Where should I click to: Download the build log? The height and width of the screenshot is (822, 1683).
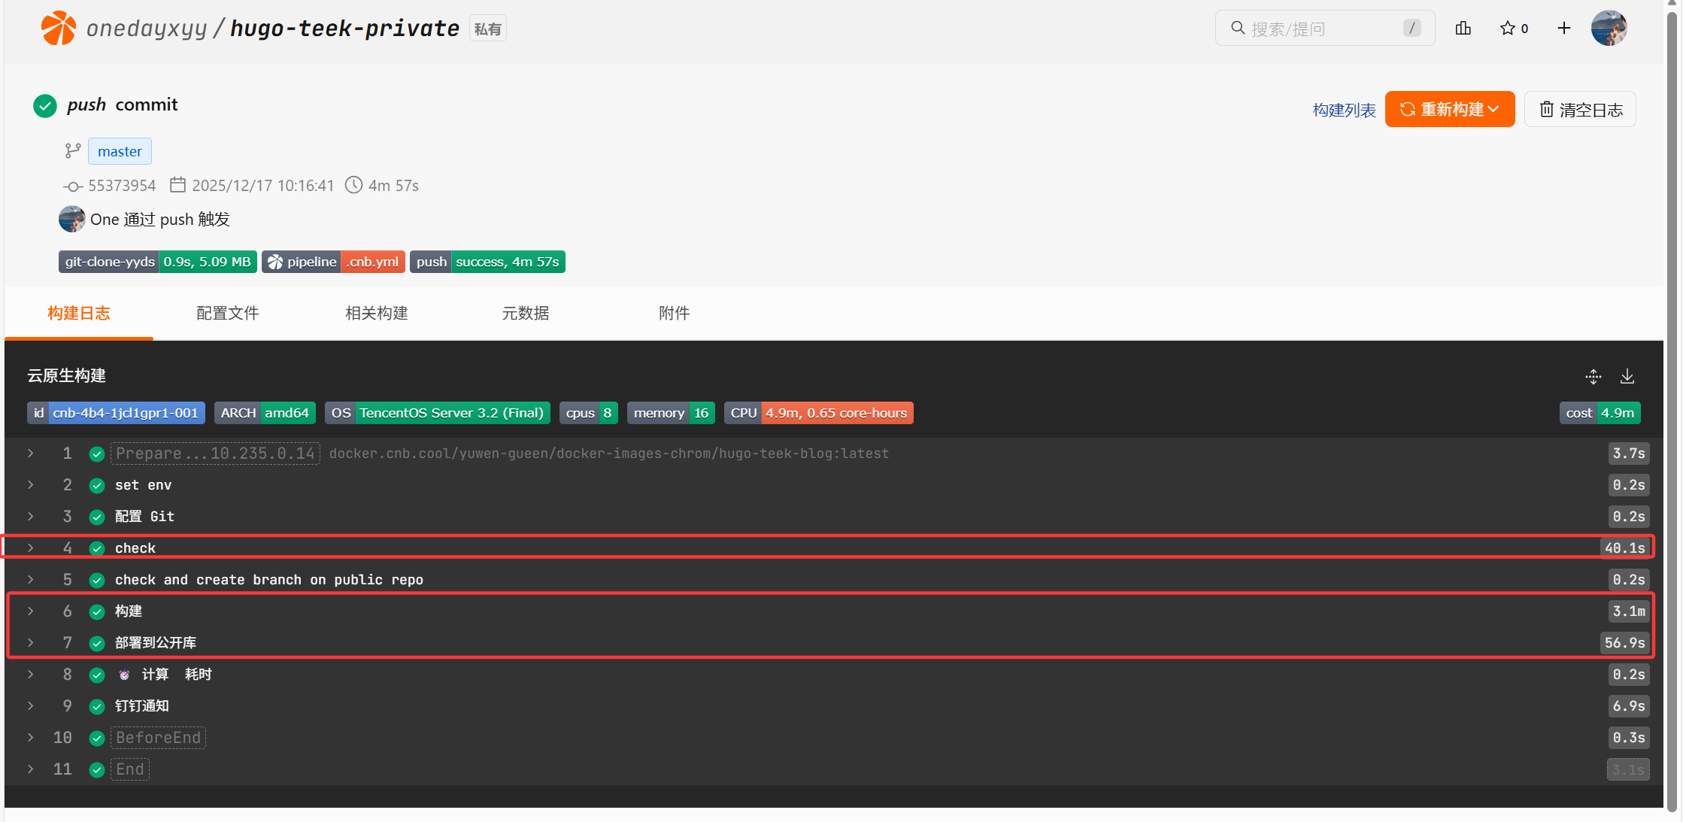click(x=1627, y=376)
